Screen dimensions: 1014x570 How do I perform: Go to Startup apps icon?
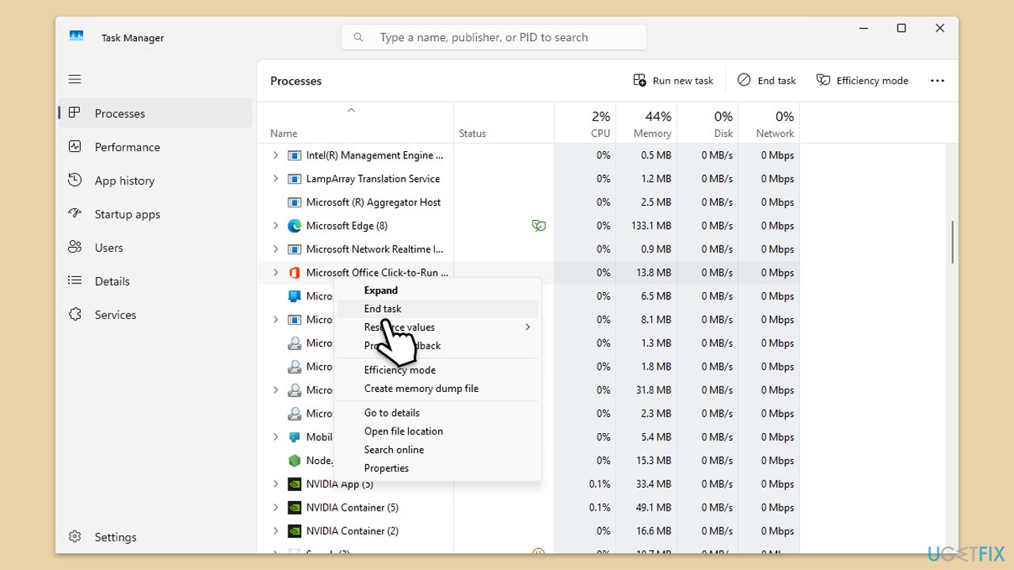pos(74,214)
